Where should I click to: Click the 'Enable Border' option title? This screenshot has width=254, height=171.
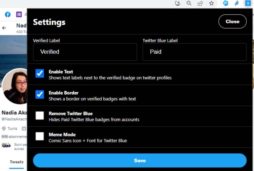(64, 93)
